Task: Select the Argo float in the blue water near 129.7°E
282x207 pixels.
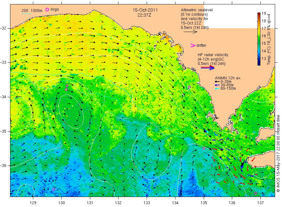Action: pos(54,189)
